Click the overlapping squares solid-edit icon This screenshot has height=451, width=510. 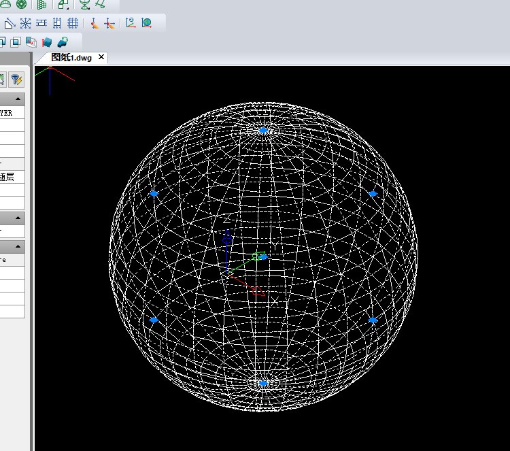[x=3, y=41]
